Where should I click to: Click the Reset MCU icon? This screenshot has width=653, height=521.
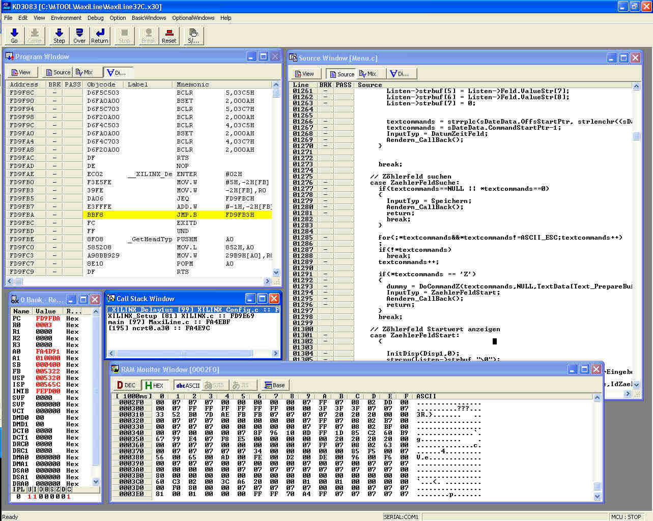coord(169,36)
